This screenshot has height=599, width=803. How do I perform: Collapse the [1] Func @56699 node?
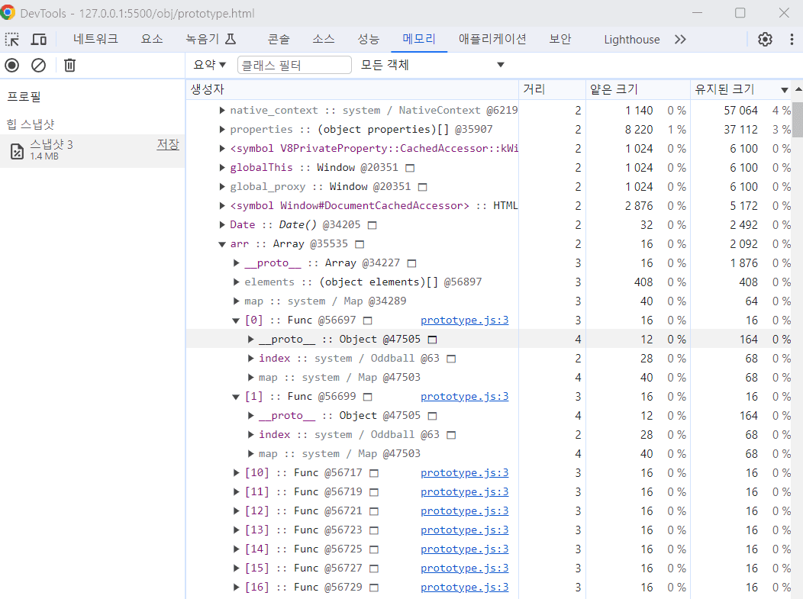click(236, 397)
